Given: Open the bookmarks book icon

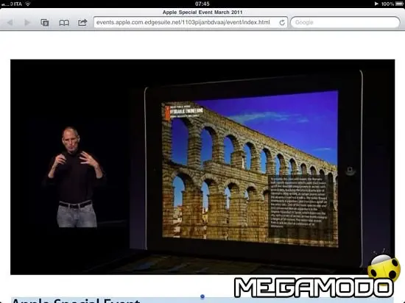Looking at the screenshot, I should click(64, 23).
